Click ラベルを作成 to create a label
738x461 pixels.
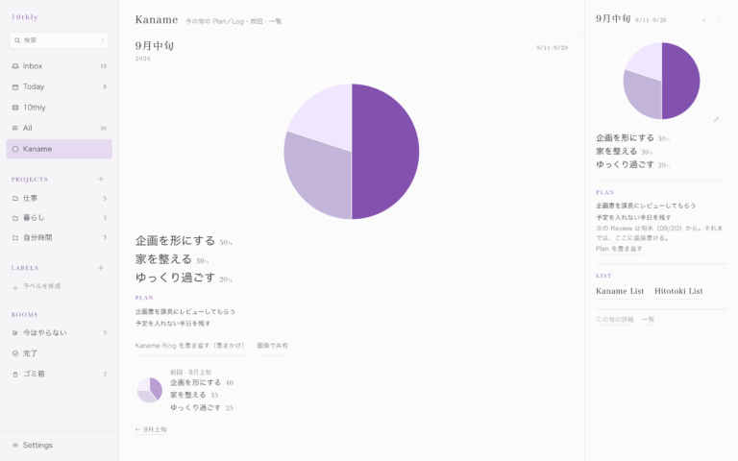pos(42,286)
